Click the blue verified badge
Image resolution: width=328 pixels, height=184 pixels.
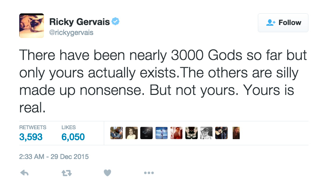click(x=116, y=22)
